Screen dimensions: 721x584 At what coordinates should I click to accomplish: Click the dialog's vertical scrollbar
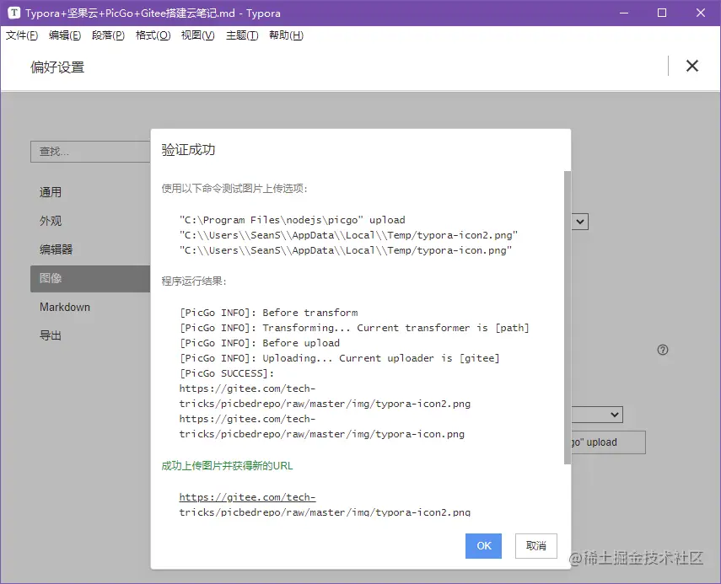[x=567, y=317]
